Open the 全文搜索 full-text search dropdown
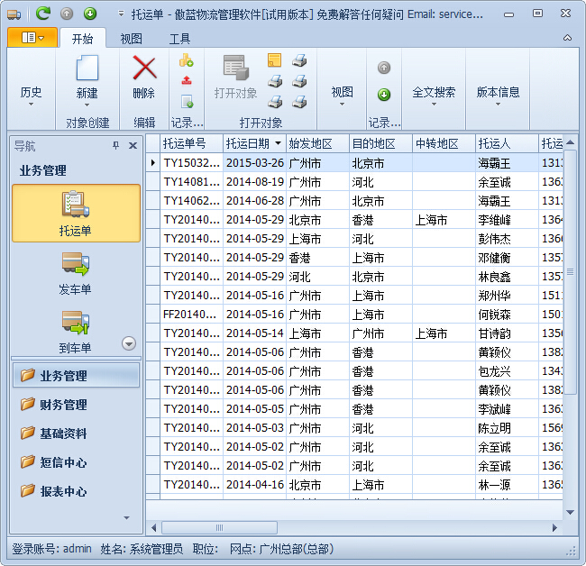 [433, 95]
